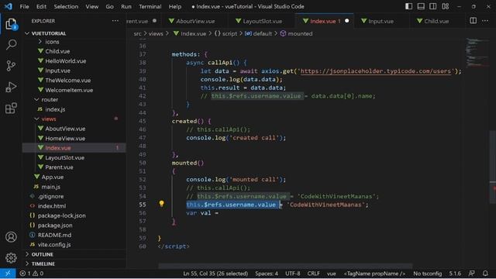Switch to the Child.vue tab
This screenshot has width=496, height=279.
436,21
